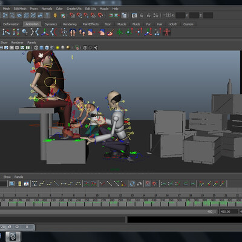The height and width of the screenshot is (242, 242).
Task: Click the X coordinate input field
Action: [180, 15]
